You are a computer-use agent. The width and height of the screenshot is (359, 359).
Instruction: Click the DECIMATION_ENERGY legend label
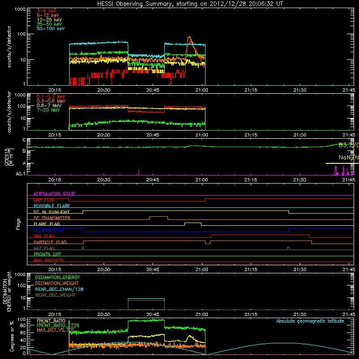point(57,277)
